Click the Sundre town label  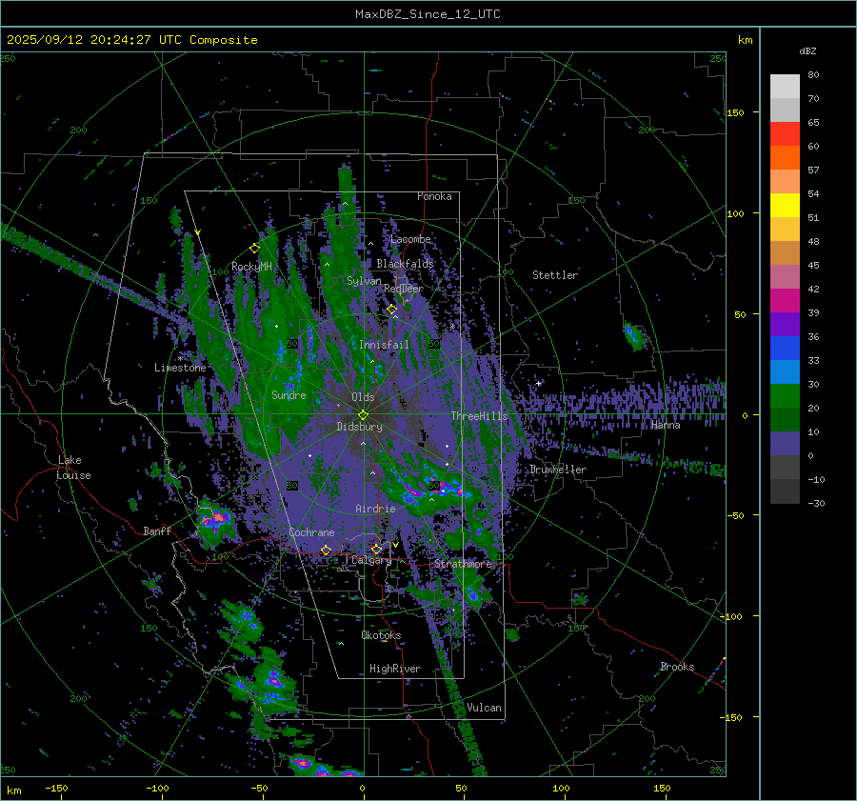point(289,394)
